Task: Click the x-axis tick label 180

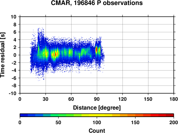Action: coord(174,99)
